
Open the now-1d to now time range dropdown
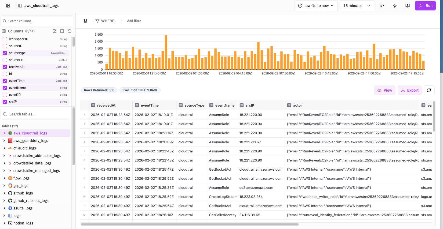pos(316,6)
